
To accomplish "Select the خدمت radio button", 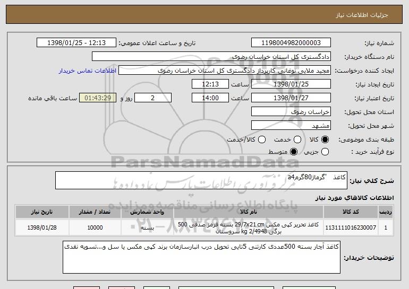I will click(x=297, y=140).
